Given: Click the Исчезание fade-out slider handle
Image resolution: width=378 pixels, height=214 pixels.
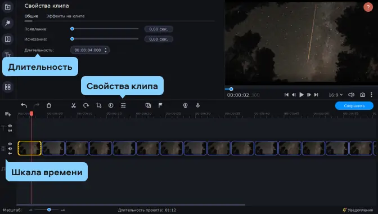Looking at the screenshot, I should 72,39.
